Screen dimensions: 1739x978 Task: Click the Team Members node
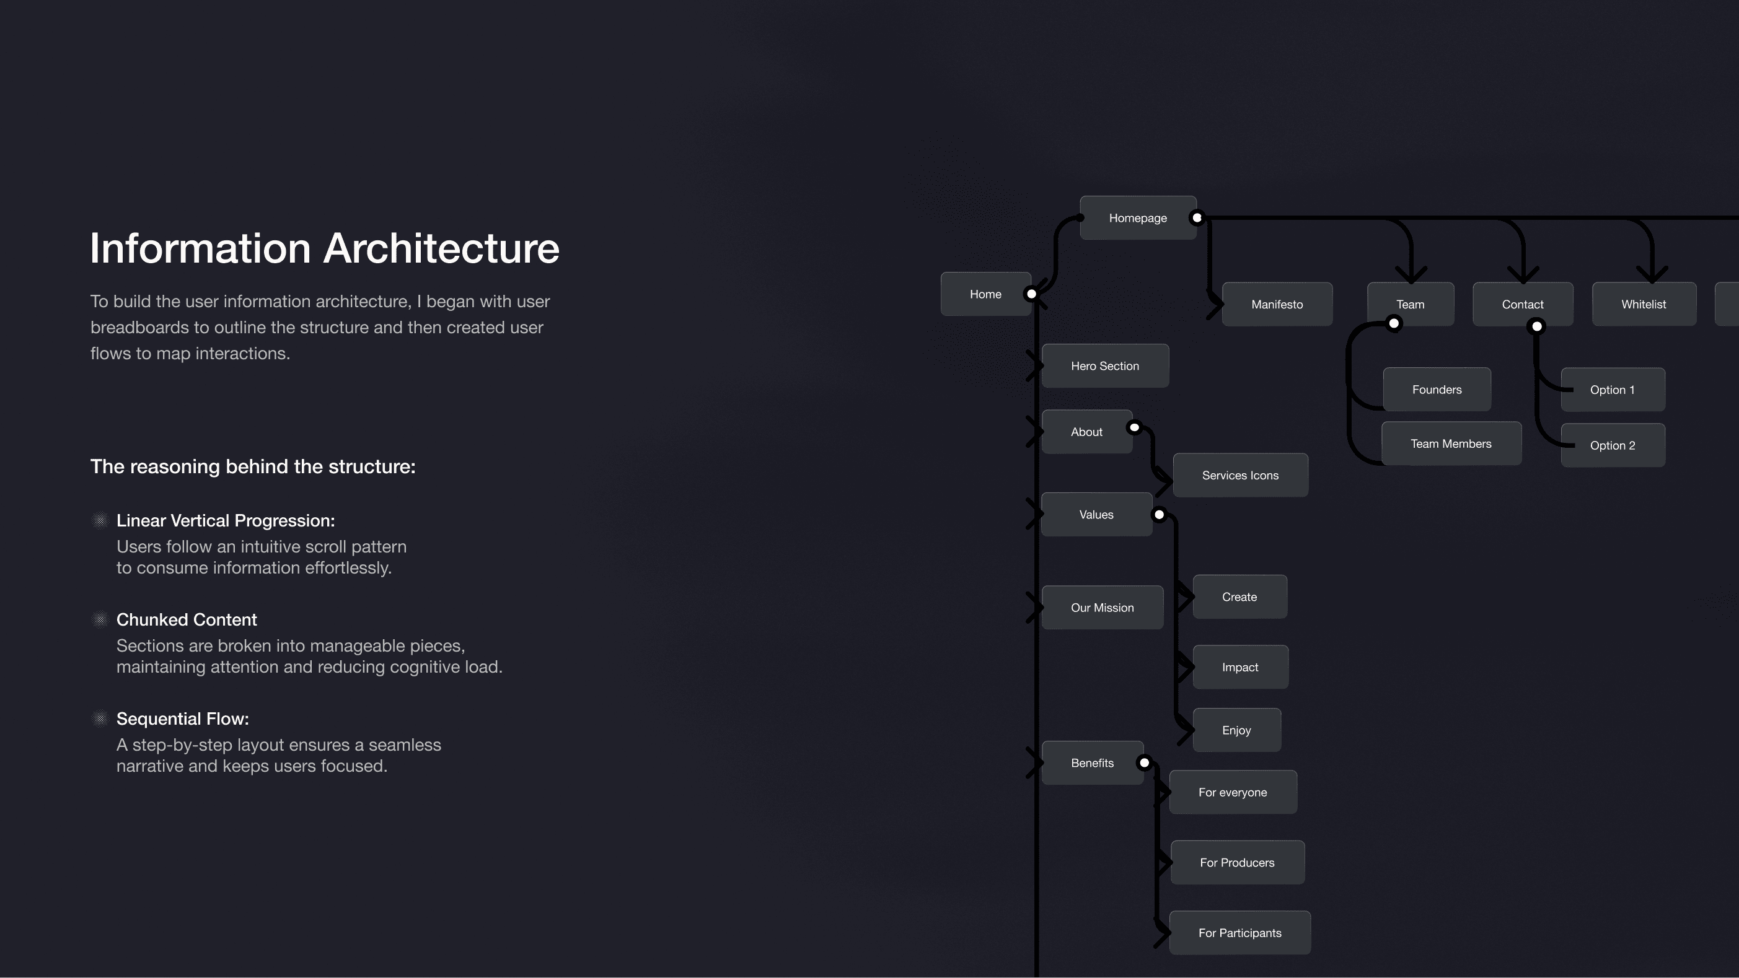click(x=1451, y=443)
